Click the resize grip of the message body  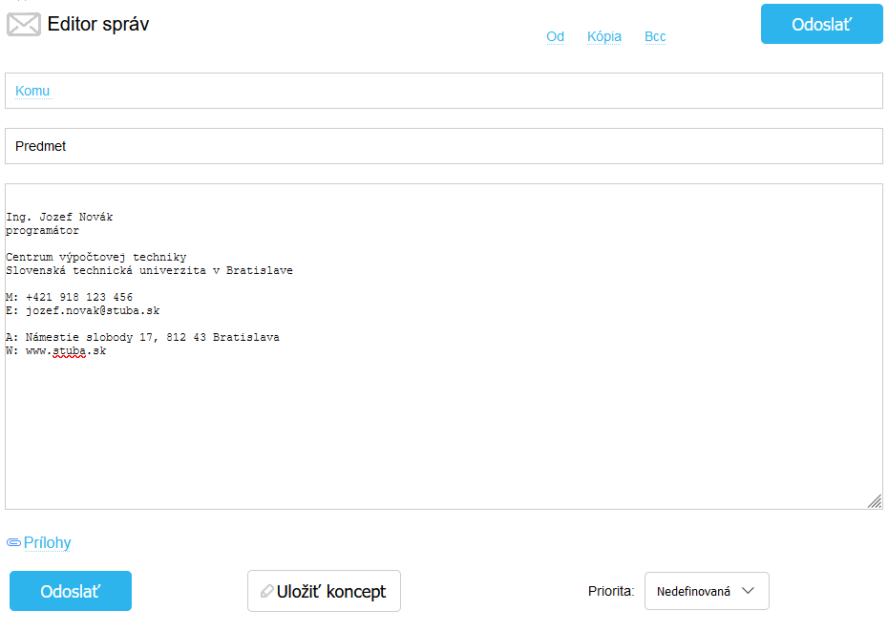(x=874, y=501)
